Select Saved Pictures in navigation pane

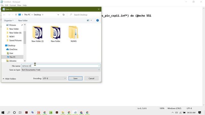coord(15,41)
